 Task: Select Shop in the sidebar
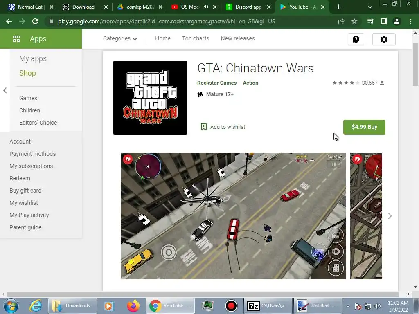27,73
